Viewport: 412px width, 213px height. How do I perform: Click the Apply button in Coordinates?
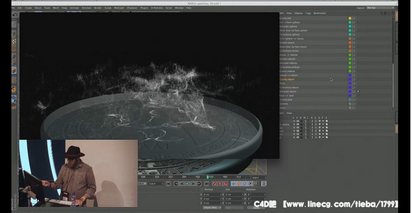click(x=256, y=208)
